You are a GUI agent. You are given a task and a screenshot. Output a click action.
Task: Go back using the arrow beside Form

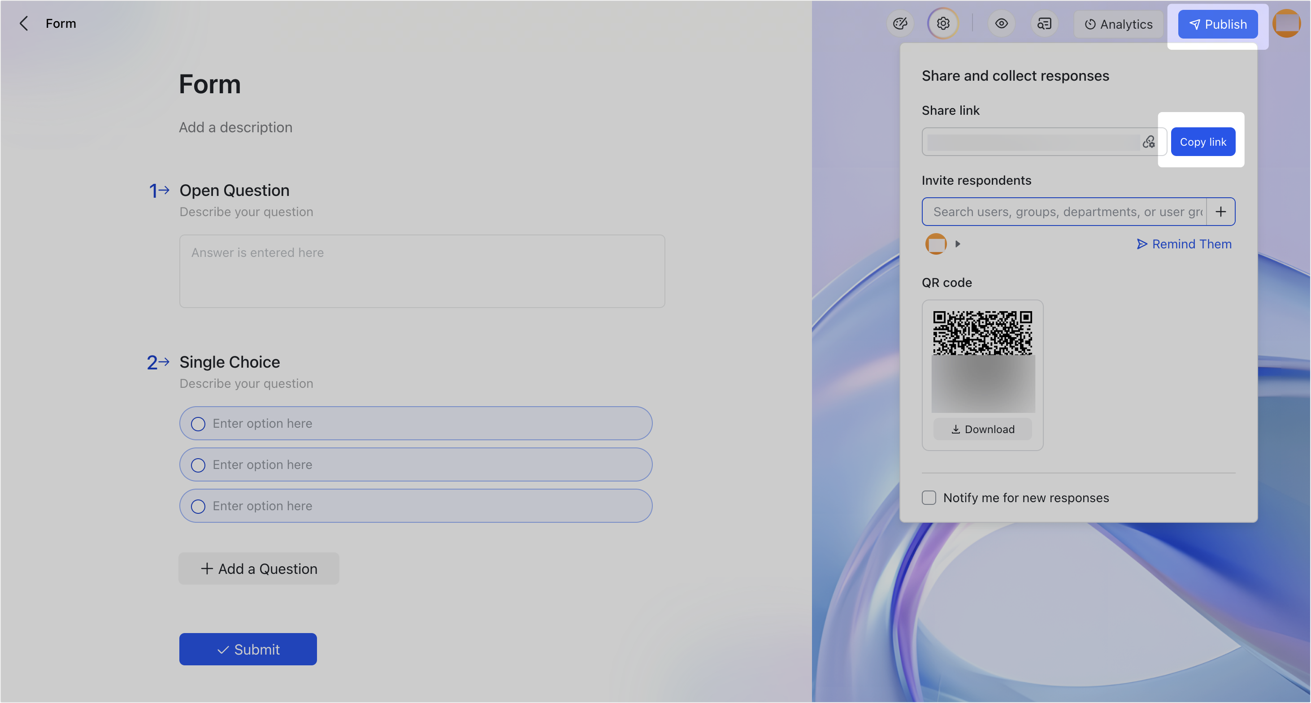24,23
